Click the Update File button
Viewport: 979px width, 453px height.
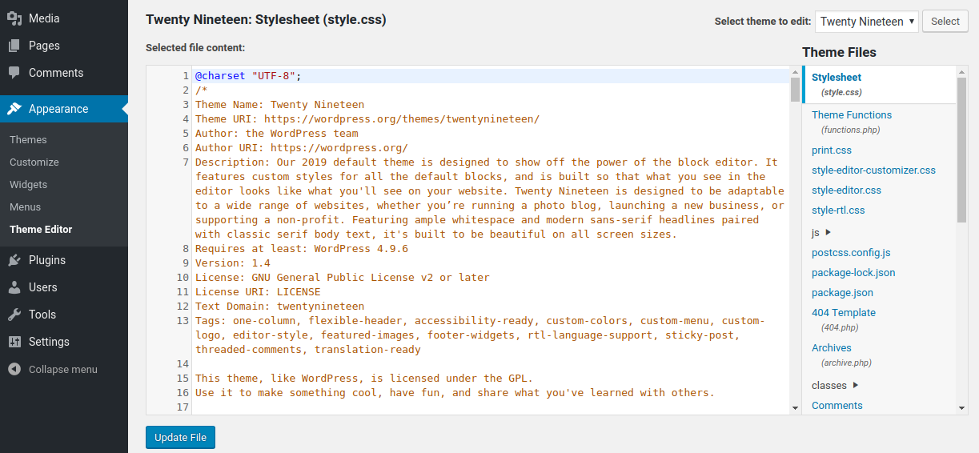pos(180,438)
